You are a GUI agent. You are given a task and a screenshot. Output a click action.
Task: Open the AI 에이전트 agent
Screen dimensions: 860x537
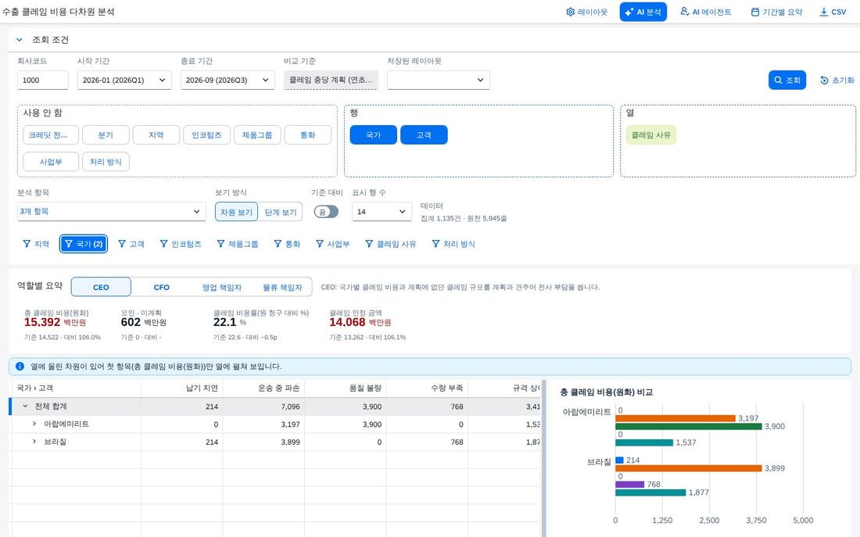705,12
